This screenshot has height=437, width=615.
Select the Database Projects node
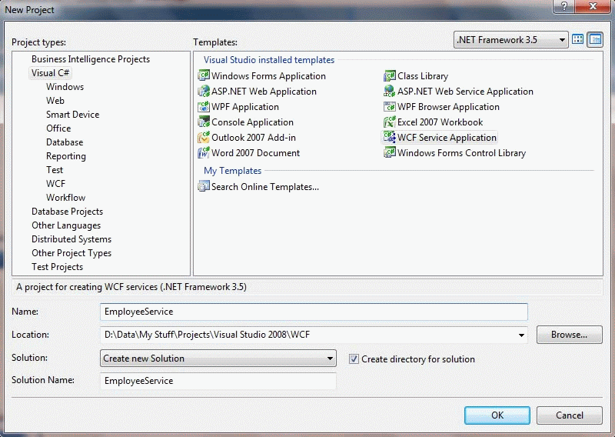(x=67, y=212)
